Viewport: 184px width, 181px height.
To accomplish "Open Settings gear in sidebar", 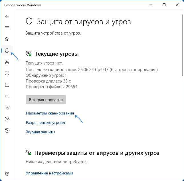I will 7,174.
